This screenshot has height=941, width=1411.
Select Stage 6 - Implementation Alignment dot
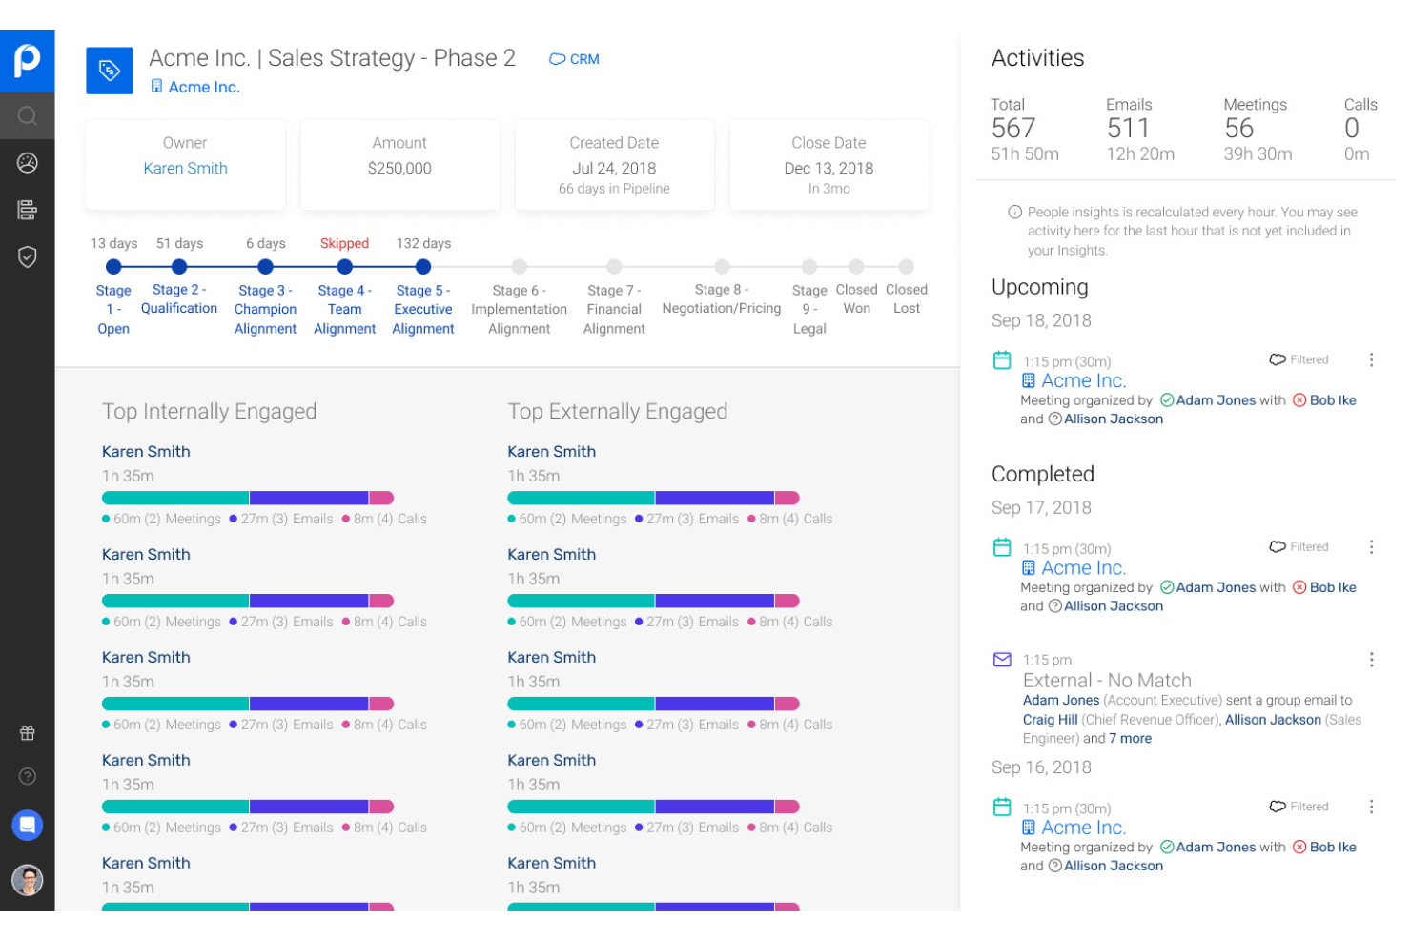click(519, 267)
